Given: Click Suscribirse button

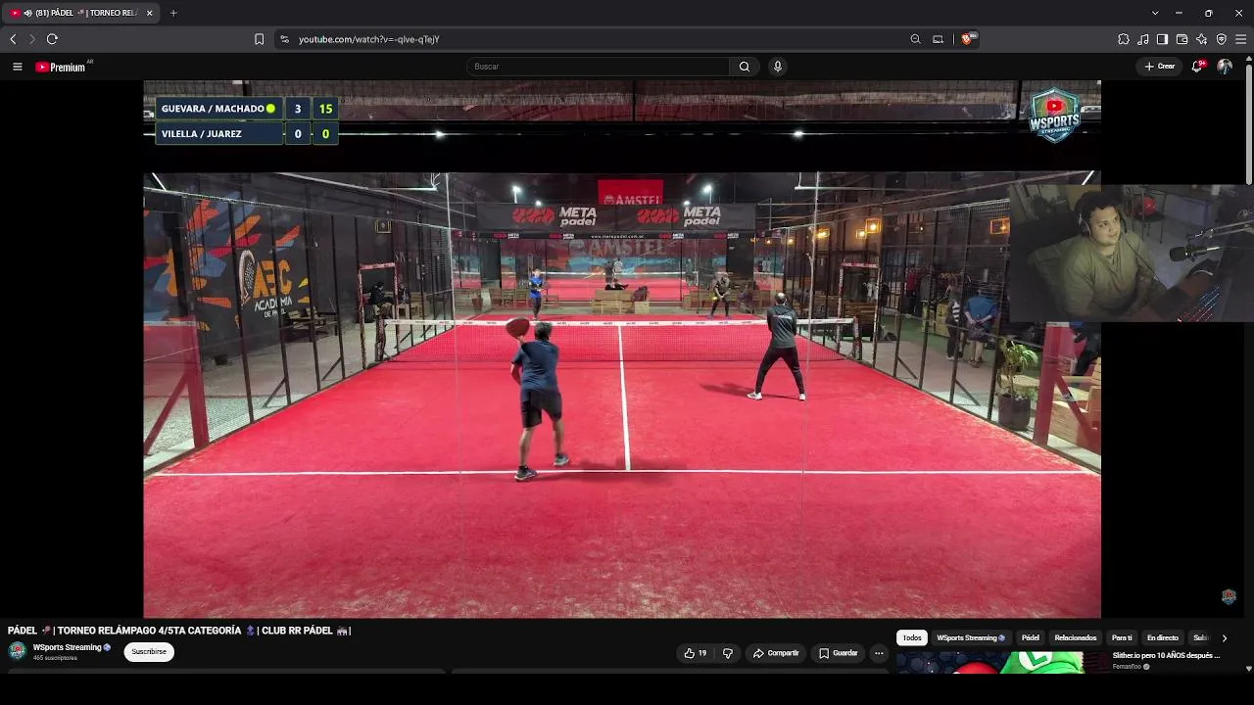Looking at the screenshot, I should tap(149, 652).
